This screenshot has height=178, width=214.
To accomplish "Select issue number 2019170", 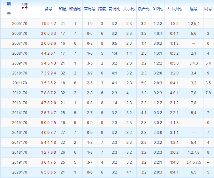I will 20,162.
